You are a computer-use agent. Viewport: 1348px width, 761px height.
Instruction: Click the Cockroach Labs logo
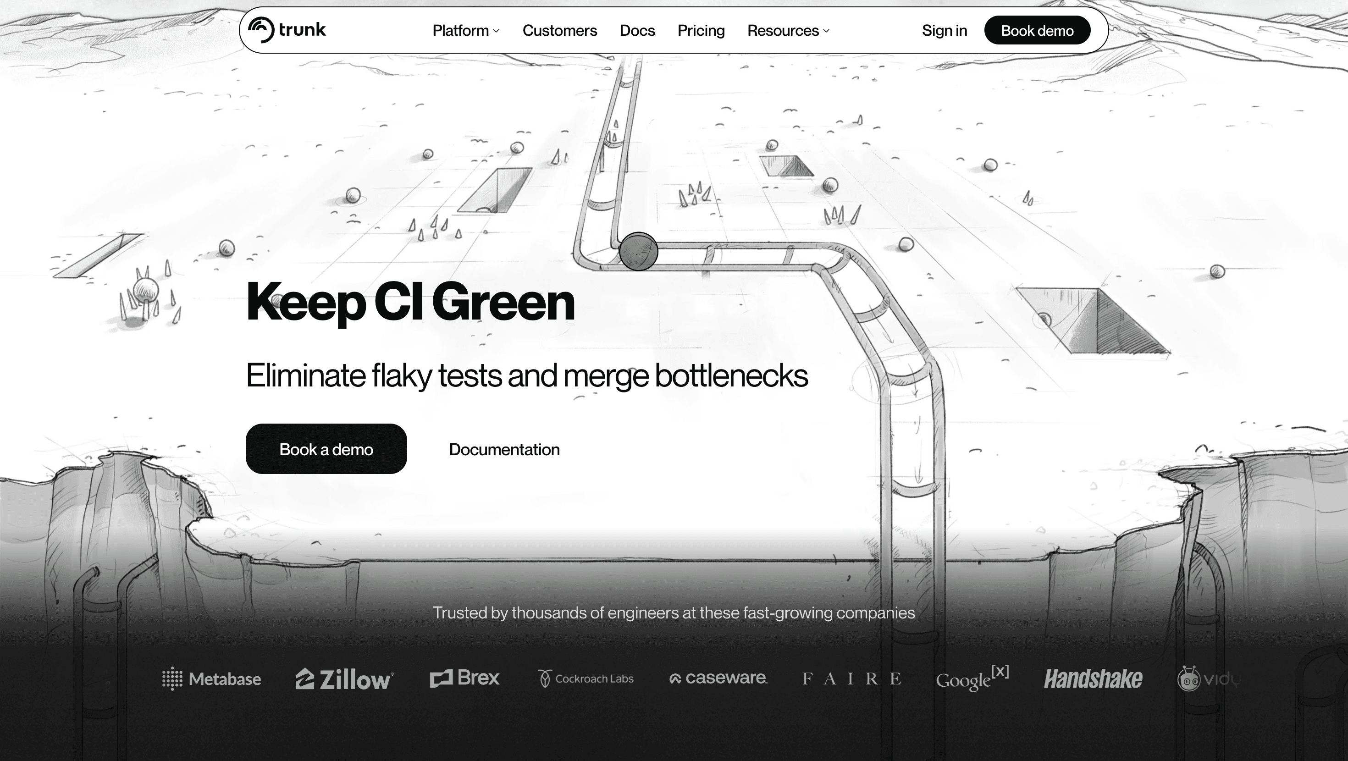coord(586,679)
